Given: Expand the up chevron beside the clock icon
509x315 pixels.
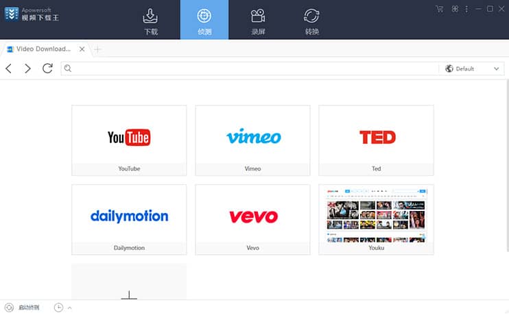Looking at the screenshot, I should click(x=70, y=308).
